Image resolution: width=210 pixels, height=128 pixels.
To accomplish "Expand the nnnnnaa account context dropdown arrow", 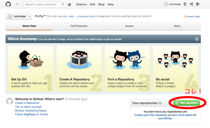I will click(30, 16).
